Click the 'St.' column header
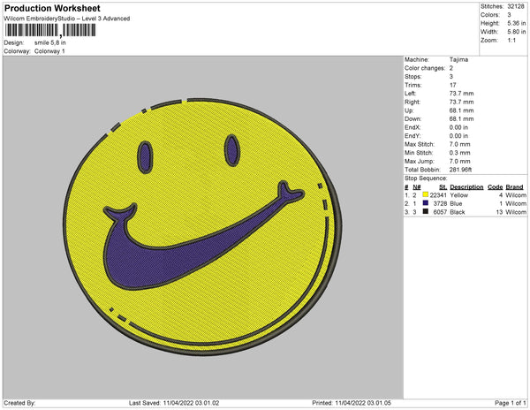530x410 pixels. (443, 187)
